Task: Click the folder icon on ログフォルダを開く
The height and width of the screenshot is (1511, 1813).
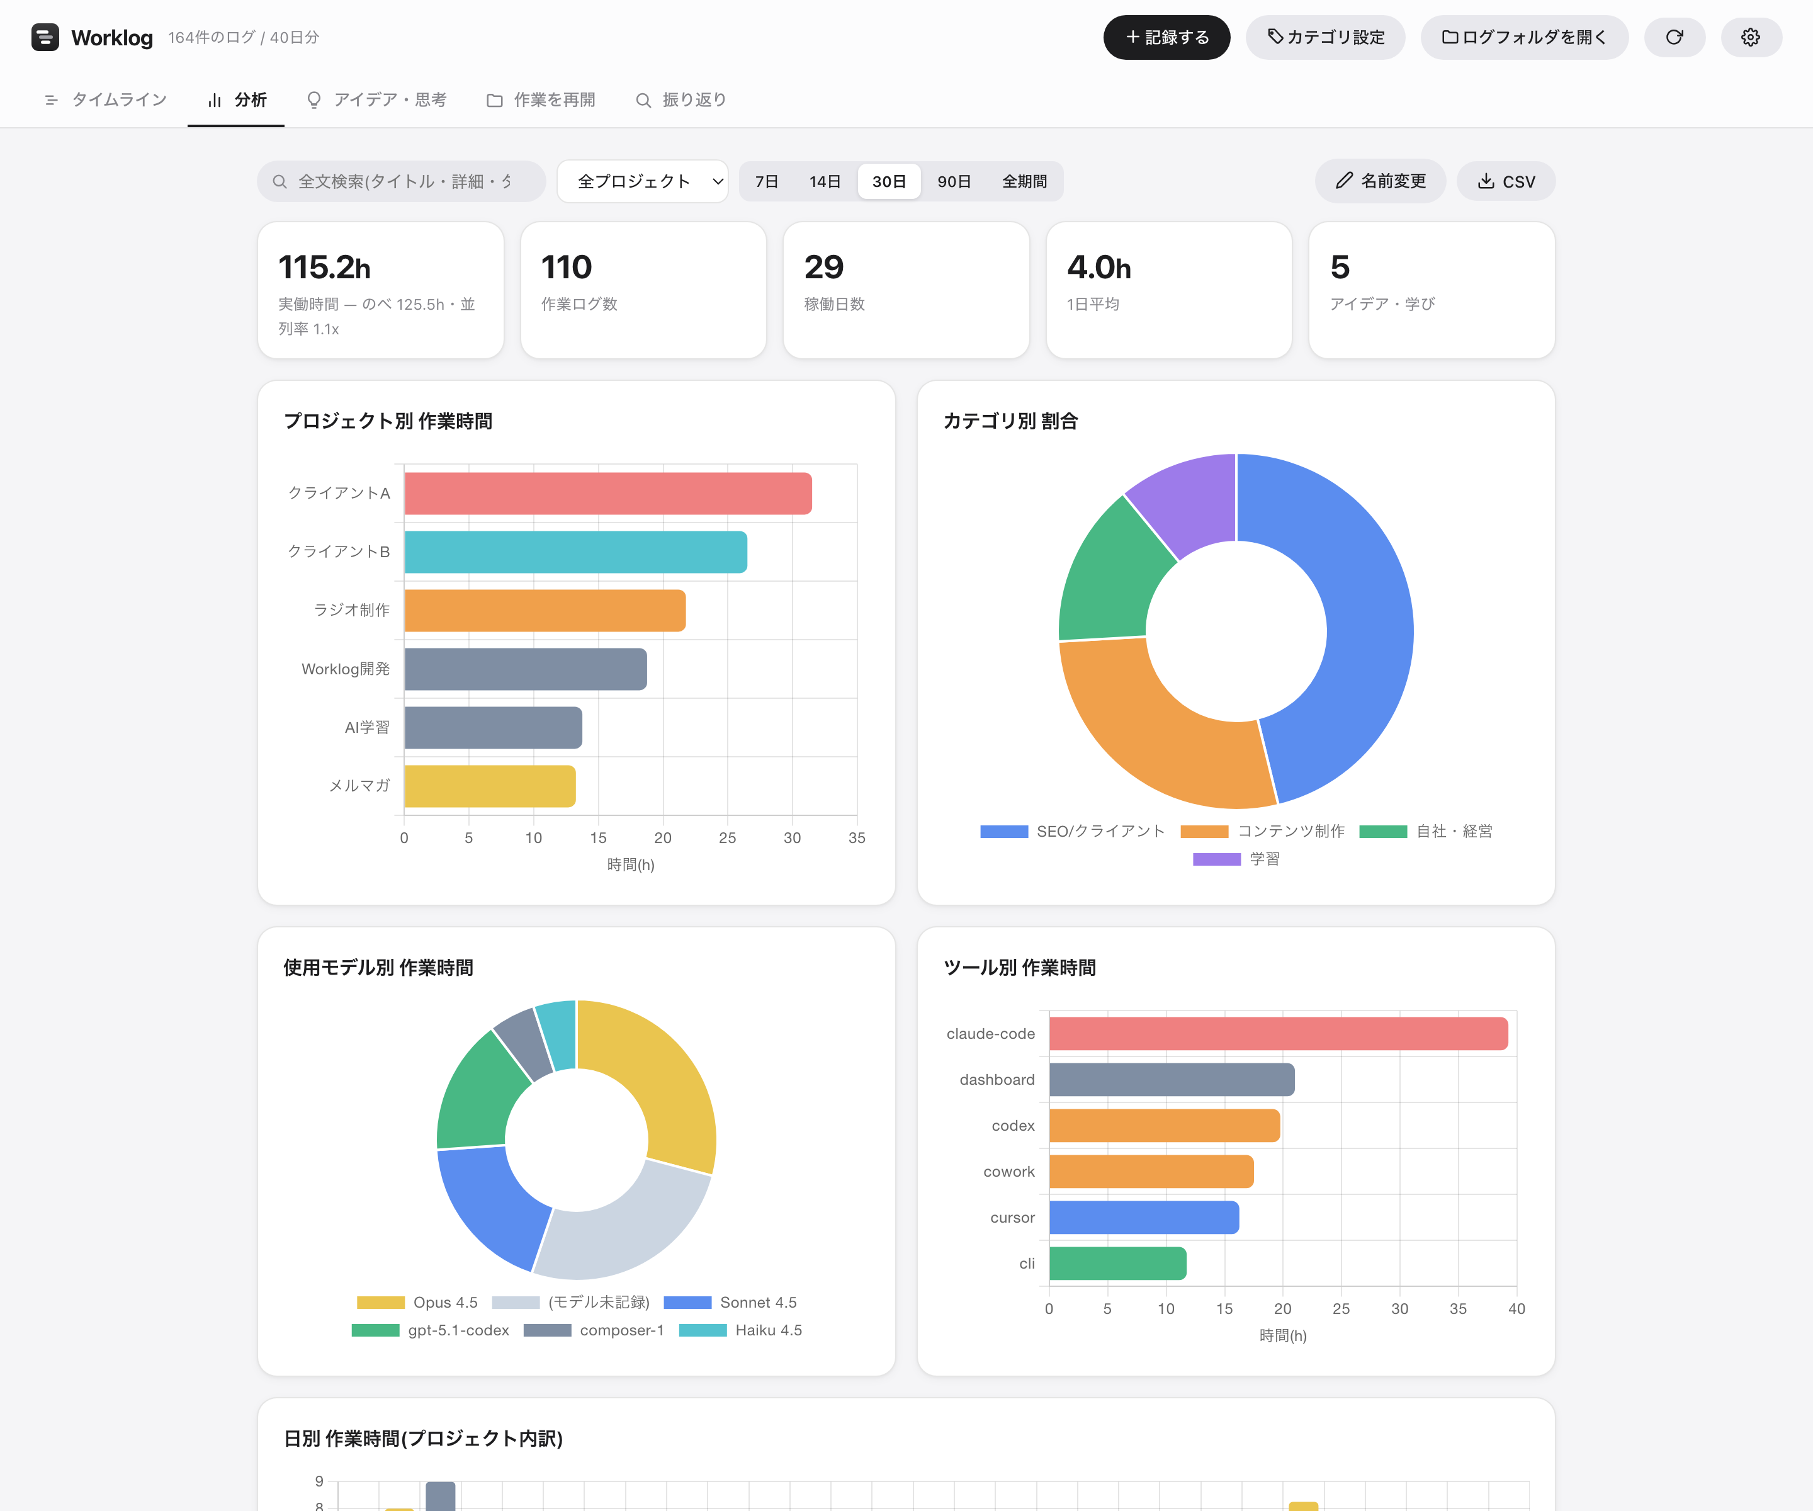Action: (1450, 37)
